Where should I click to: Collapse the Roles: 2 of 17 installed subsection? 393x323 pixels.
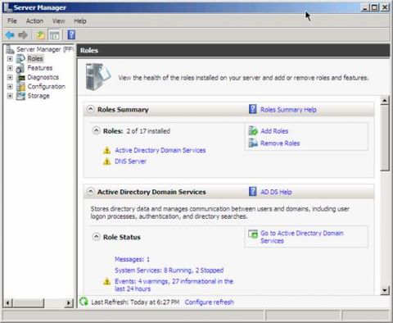pyautogui.click(x=96, y=130)
